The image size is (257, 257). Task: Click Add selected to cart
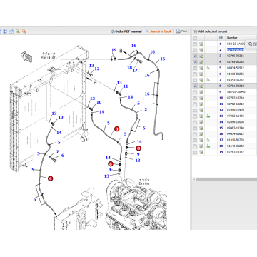[x=213, y=31]
